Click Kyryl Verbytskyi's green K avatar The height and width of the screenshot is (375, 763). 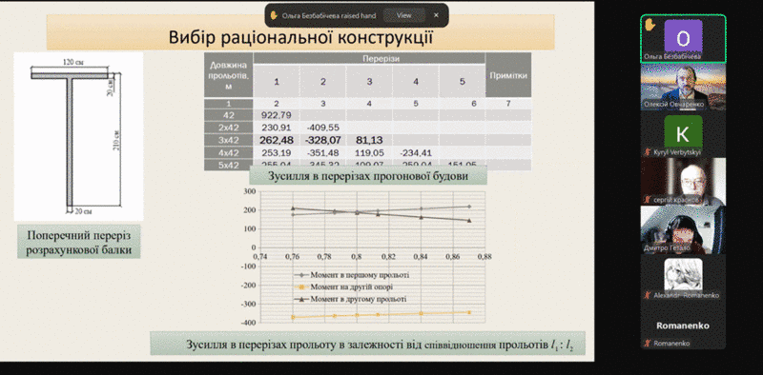pos(683,131)
